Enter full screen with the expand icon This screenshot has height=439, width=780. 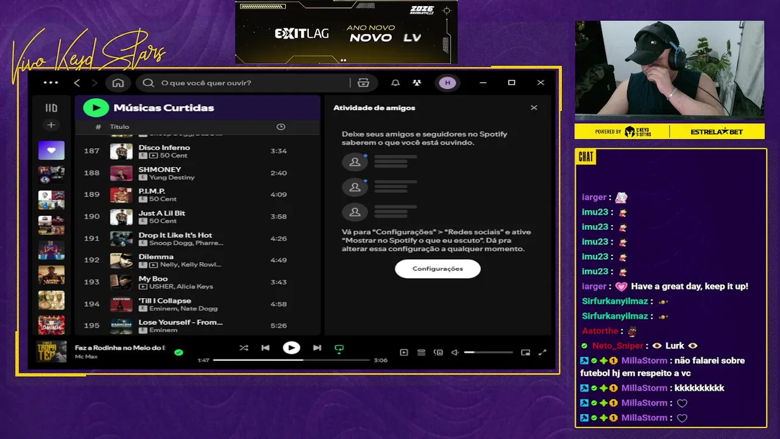pyautogui.click(x=542, y=352)
